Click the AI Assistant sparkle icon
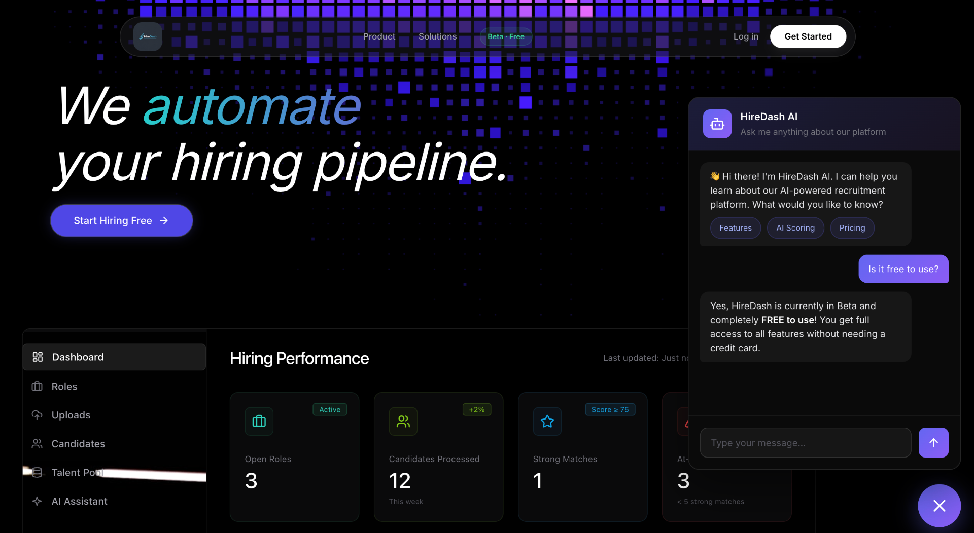The height and width of the screenshot is (533, 974). (x=37, y=501)
